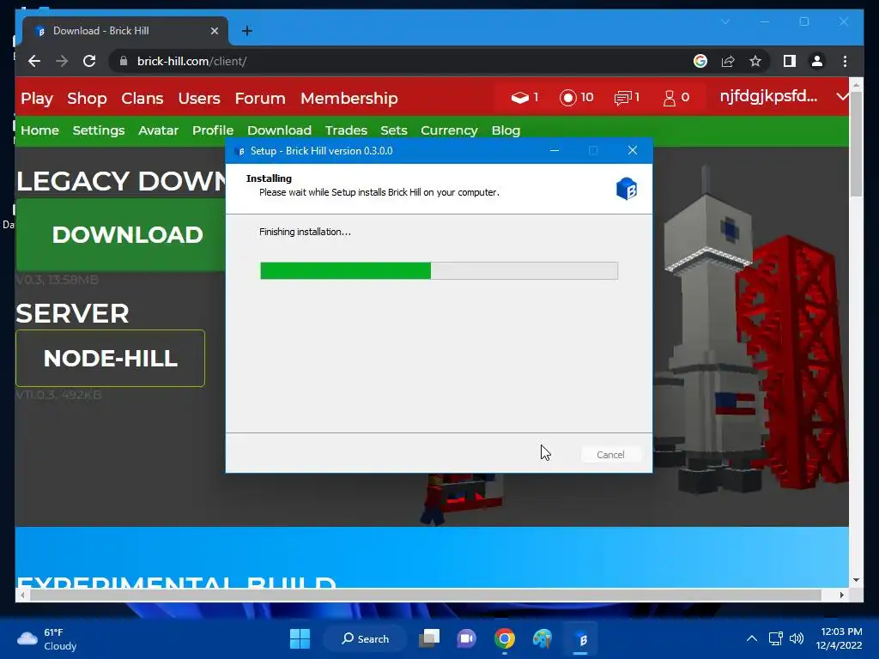Screen dimensions: 879x659
Task: Open Profile in green bar
Action: pyautogui.click(x=213, y=130)
